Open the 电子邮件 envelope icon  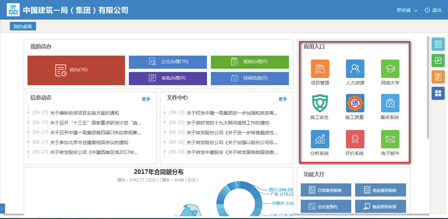tap(390, 139)
